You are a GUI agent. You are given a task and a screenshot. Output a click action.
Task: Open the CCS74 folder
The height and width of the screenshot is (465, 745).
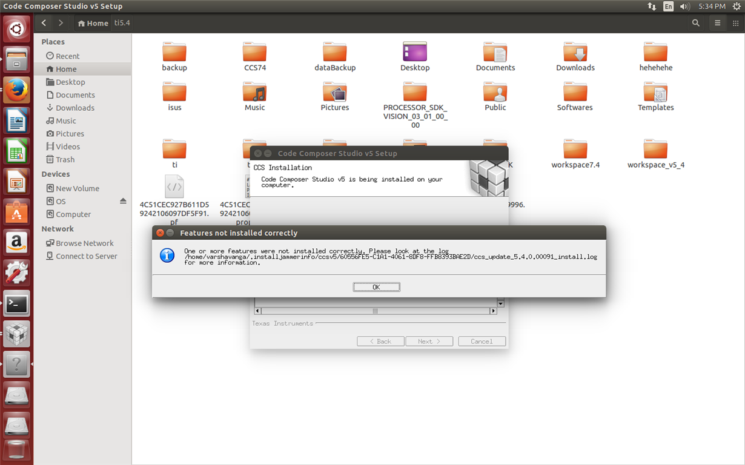click(x=255, y=57)
